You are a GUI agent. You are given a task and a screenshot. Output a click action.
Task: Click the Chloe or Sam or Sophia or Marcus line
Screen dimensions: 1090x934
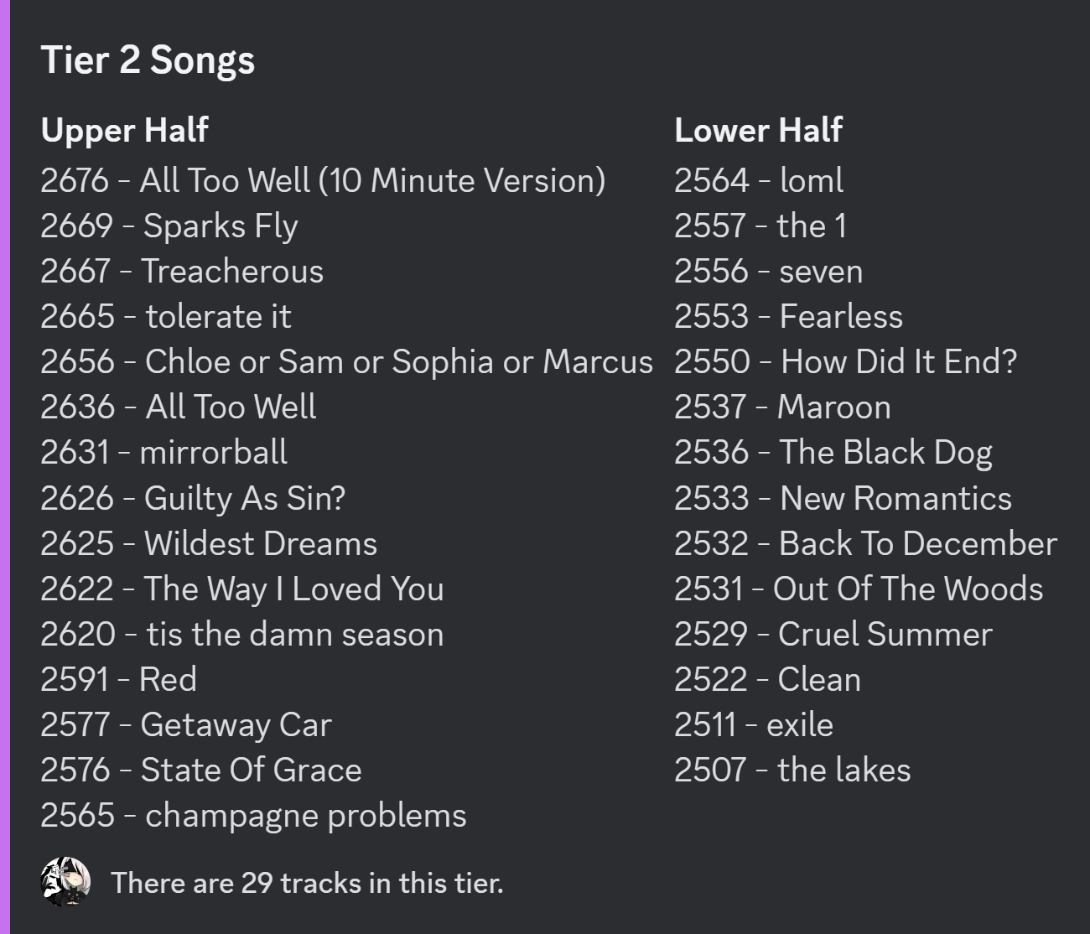[346, 361]
